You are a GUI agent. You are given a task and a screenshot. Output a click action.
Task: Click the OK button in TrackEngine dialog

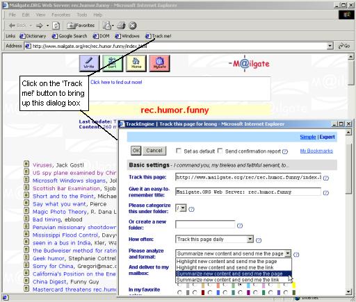pyautogui.click(x=136, y=151)
